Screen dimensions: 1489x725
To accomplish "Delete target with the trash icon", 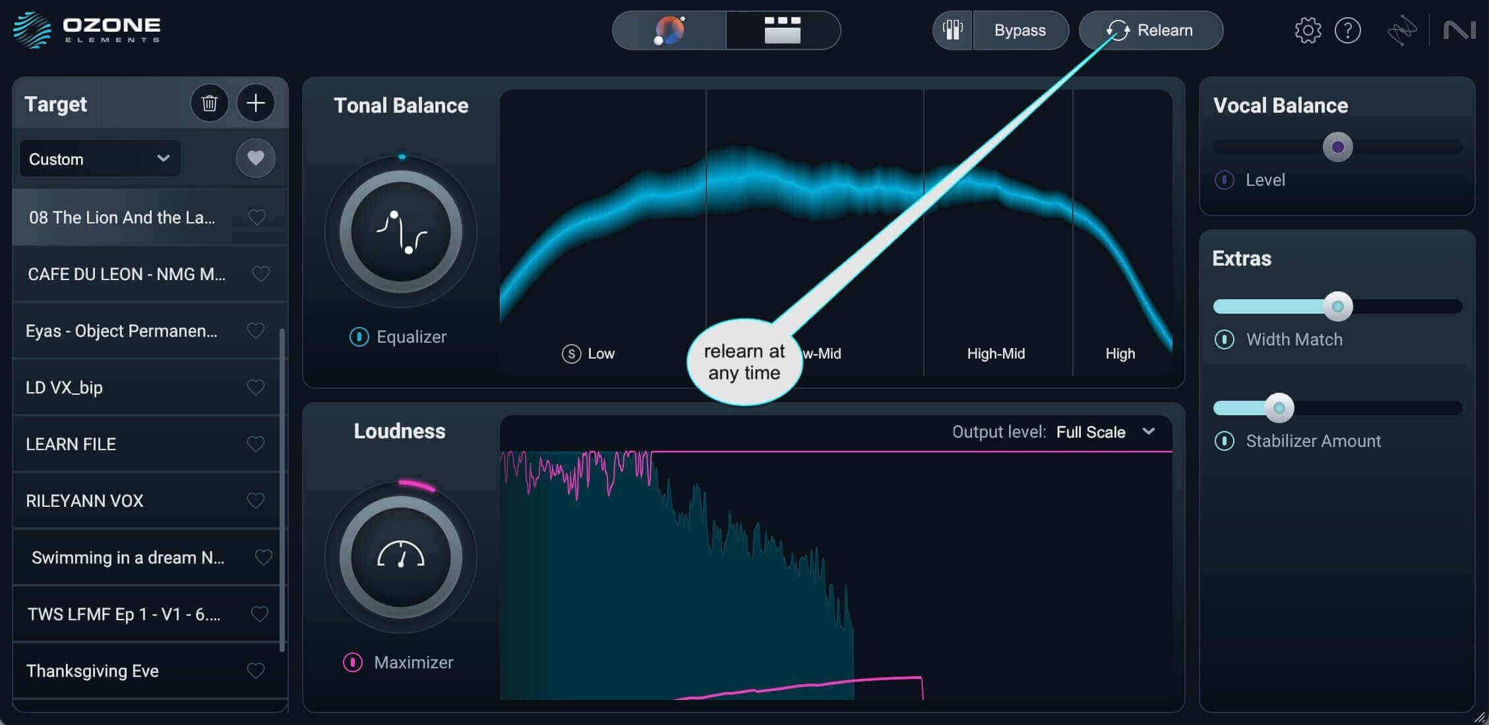I will coord(210,103).
